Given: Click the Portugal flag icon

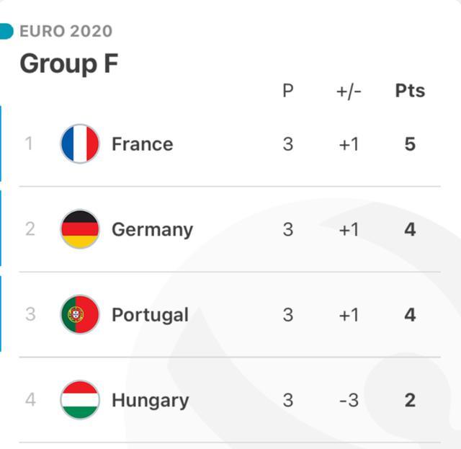Looking at the screenshot, I should pyautogui.click(x=80, y=315).
